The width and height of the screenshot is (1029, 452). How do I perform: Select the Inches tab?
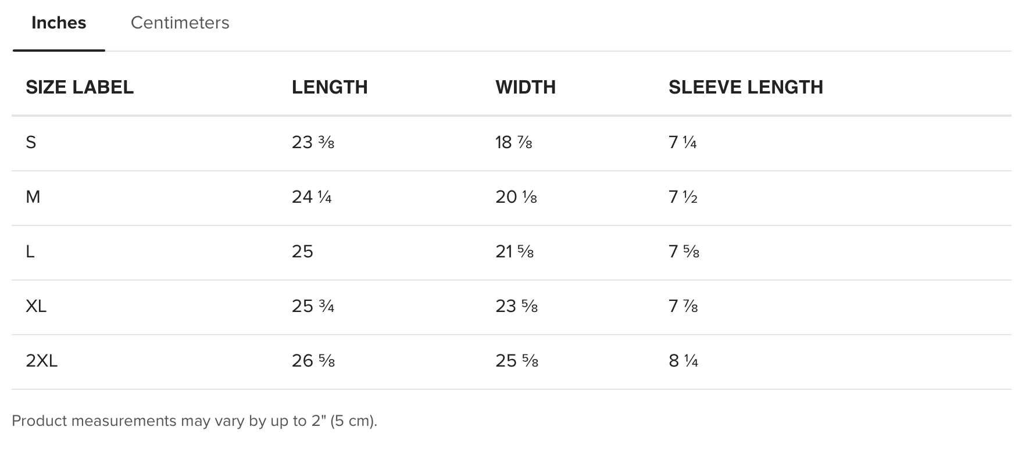click(59, 23)
